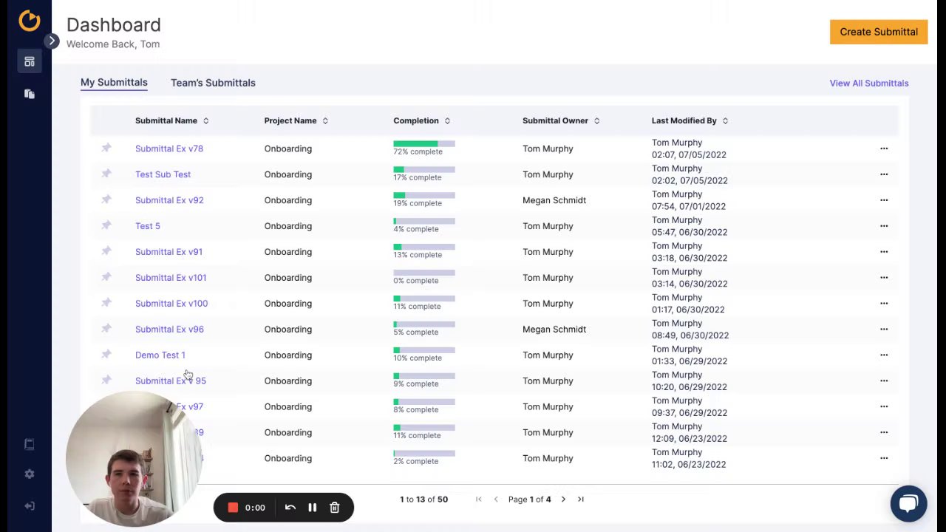
Task: Go to first page of results
Action: pyautogui.click(x=479, y=499)
